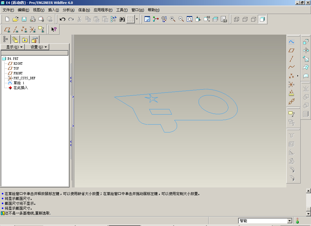This screenshot has width=311, height=226.
Task: Click the Datum Curve tool
Action: coord(291,67)
